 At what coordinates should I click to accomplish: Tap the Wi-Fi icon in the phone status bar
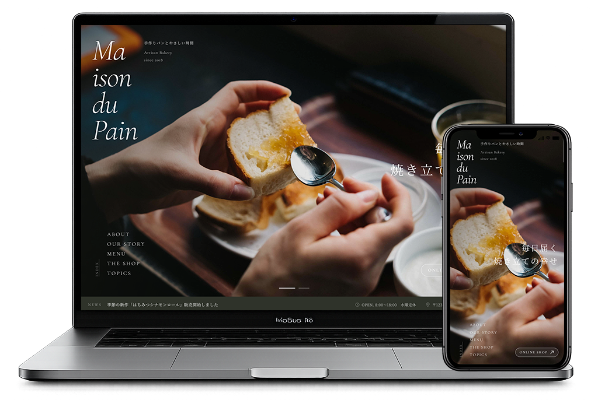click(x=548, y=138)
